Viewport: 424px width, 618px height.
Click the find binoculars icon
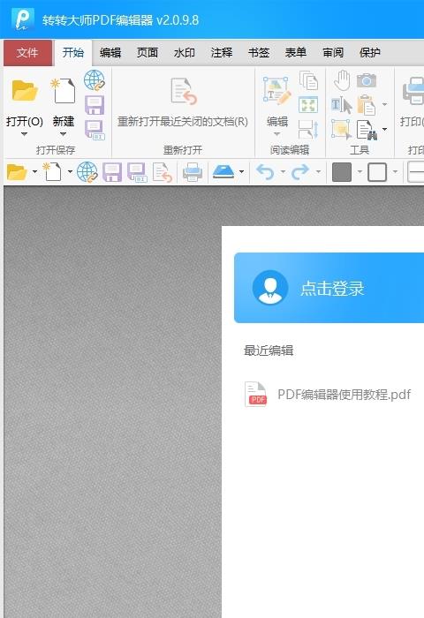pyautogui.click(x=367, y=130)
